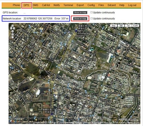The height and width of the screenshot is (126, 143).
Task: Switch map view to Ter
Action: (128, 25)
